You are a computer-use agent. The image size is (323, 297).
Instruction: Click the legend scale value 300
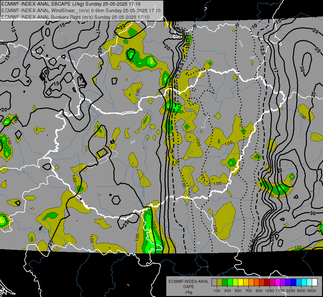pos(227,291)
